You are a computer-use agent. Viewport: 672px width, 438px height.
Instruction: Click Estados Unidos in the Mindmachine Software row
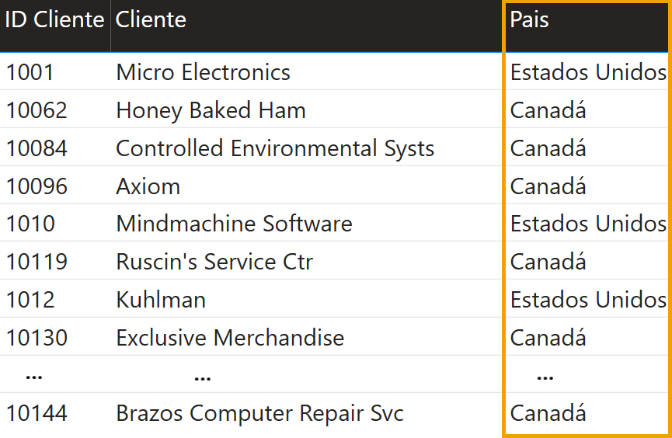(588, 224)
